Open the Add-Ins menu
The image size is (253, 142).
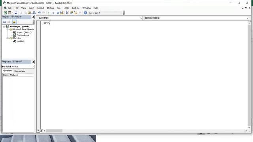76,8
